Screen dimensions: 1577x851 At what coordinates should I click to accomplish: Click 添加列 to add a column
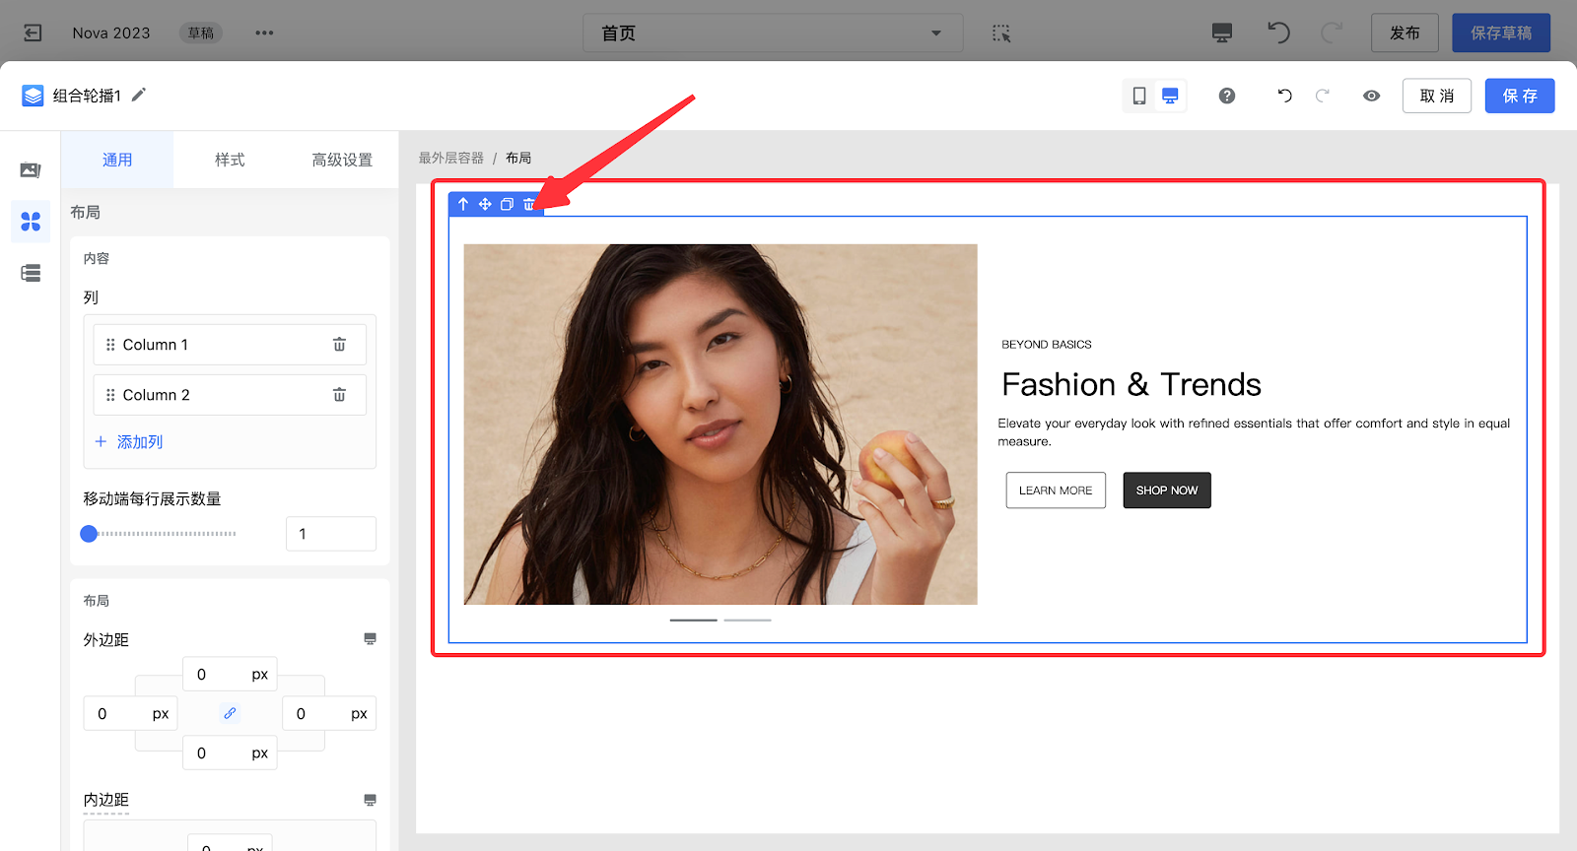129,442
